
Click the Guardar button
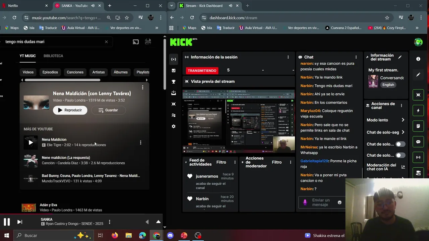point(108,110)
